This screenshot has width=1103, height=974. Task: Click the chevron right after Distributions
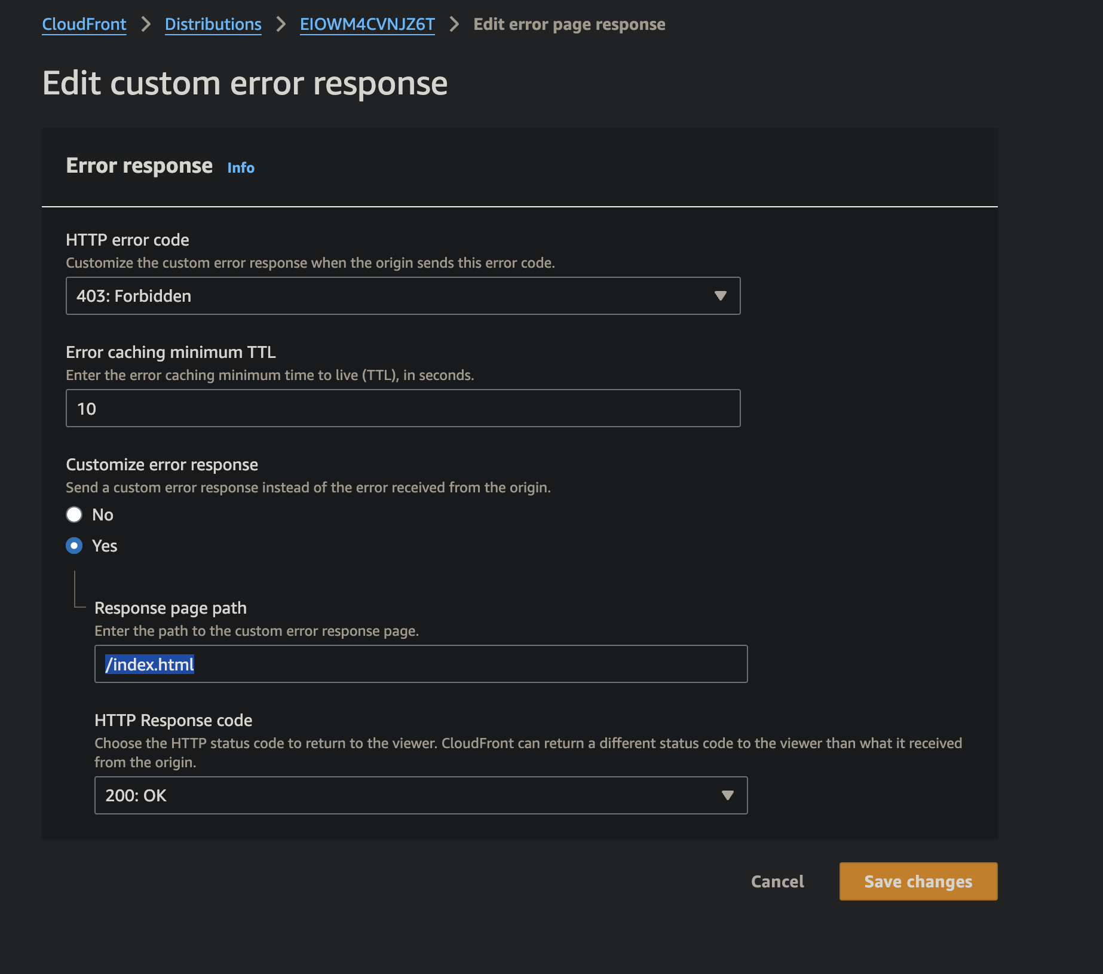(281, 24)
